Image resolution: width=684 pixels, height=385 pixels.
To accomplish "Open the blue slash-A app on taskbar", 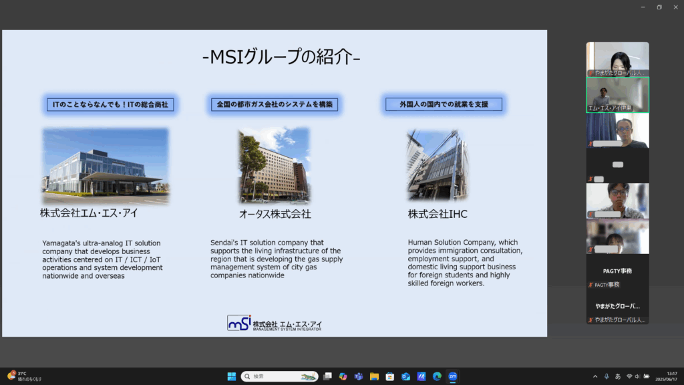I will pyautogui.click(x=421, y=376).
